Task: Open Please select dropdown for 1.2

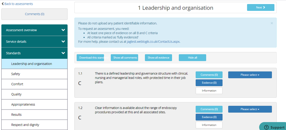Action: tap(250, 109)
